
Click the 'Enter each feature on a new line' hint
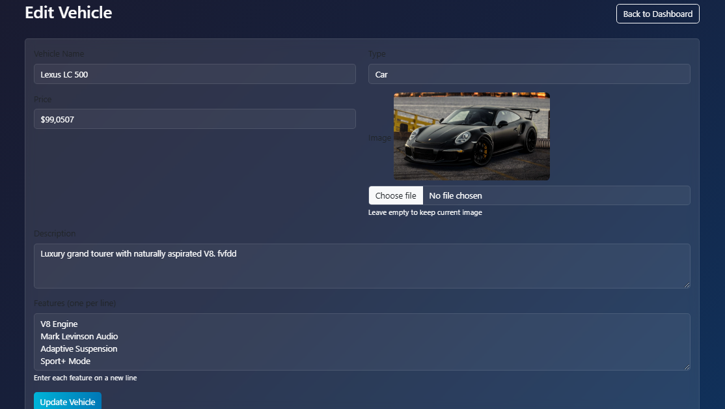pyautogui.click(x=85, y=378)
